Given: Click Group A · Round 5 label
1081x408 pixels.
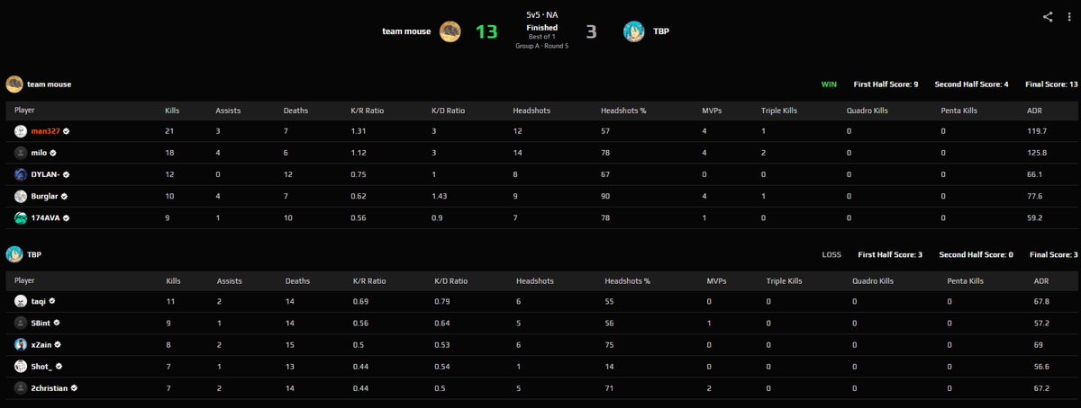Looking at the screenshot, I should tap(541, 45).
